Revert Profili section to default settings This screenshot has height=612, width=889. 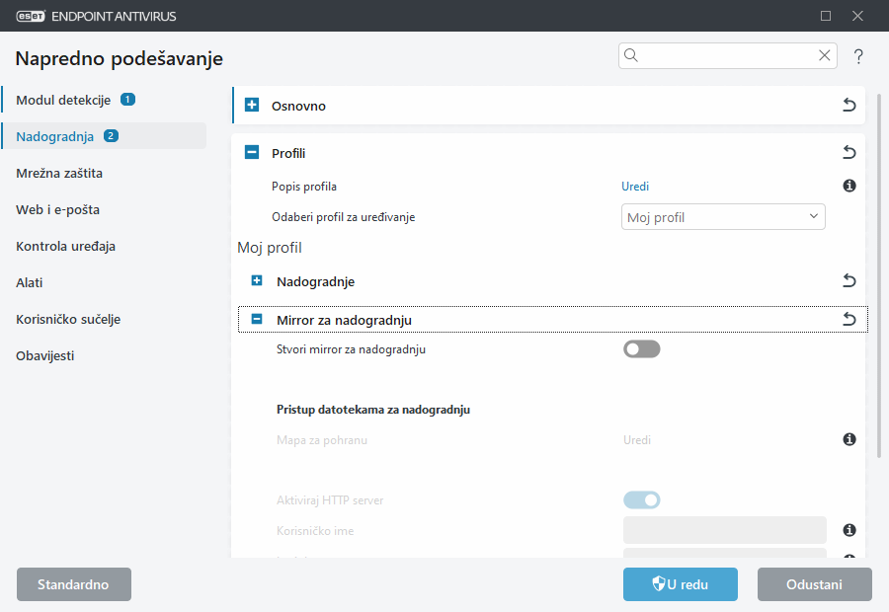[849, 153]
